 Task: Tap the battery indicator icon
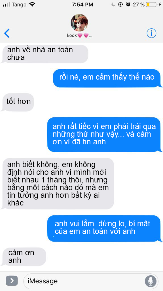[x=151, y=5]
